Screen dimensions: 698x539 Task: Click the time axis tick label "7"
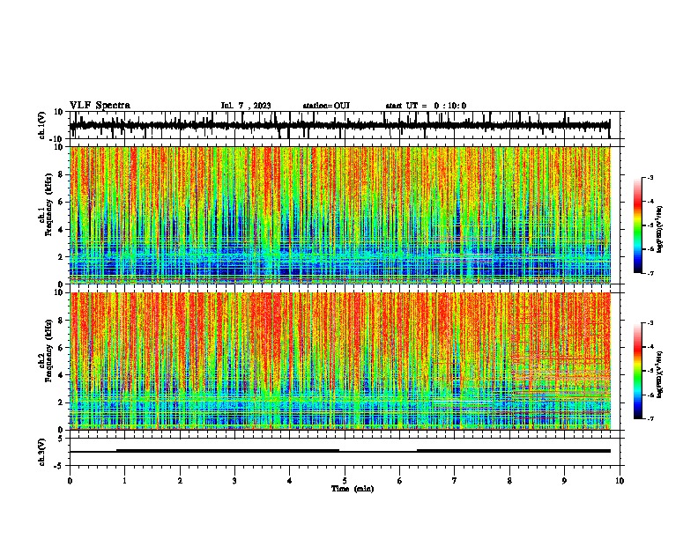coord(455,480)
